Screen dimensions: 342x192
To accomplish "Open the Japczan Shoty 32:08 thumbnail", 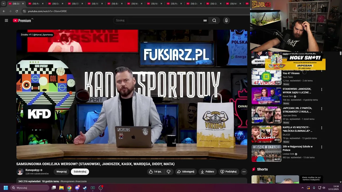I will [x=266, y=115].
